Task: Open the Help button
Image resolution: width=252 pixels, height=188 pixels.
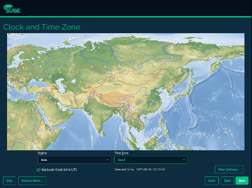Action: click(x=10, y=181)
